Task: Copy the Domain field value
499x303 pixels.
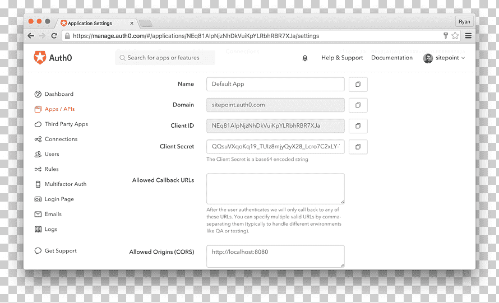Action: pos(358,105)
